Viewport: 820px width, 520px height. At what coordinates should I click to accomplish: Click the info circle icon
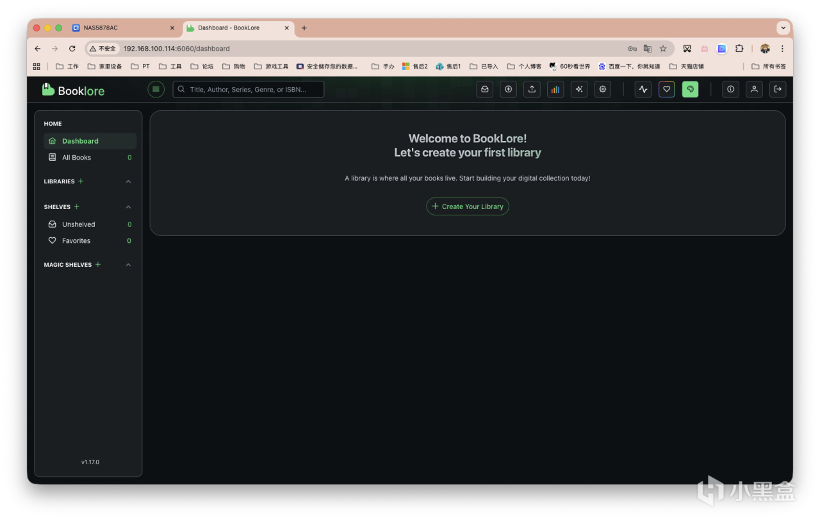(731, 89)
